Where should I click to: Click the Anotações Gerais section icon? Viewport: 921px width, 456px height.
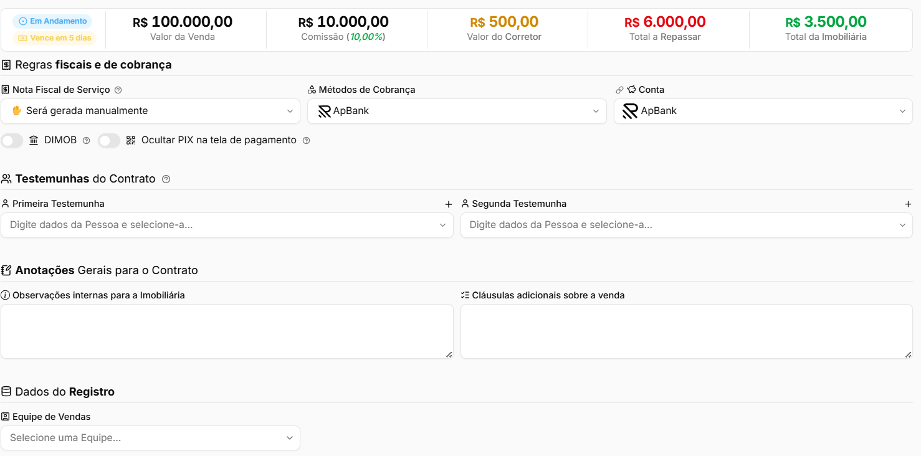[x=6, y=270]
